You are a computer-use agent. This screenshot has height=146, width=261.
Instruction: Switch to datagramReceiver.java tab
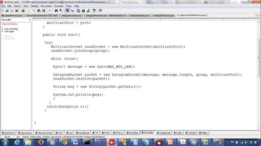95,15
